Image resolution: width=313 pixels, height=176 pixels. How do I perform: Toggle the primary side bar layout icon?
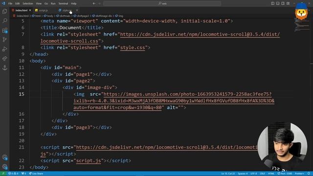pos(273,3)
